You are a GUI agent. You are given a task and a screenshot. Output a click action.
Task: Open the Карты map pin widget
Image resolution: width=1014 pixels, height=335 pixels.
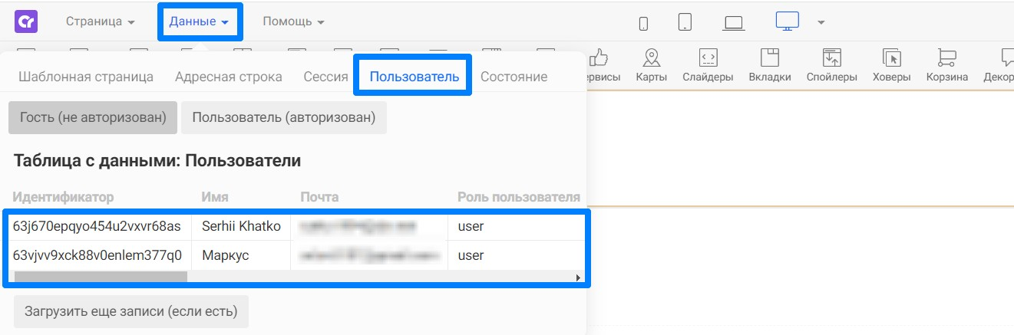(x=651, y=66)
